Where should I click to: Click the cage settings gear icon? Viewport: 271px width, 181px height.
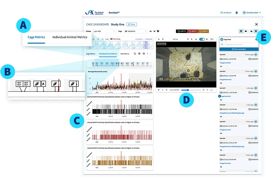tap(158, 31)
